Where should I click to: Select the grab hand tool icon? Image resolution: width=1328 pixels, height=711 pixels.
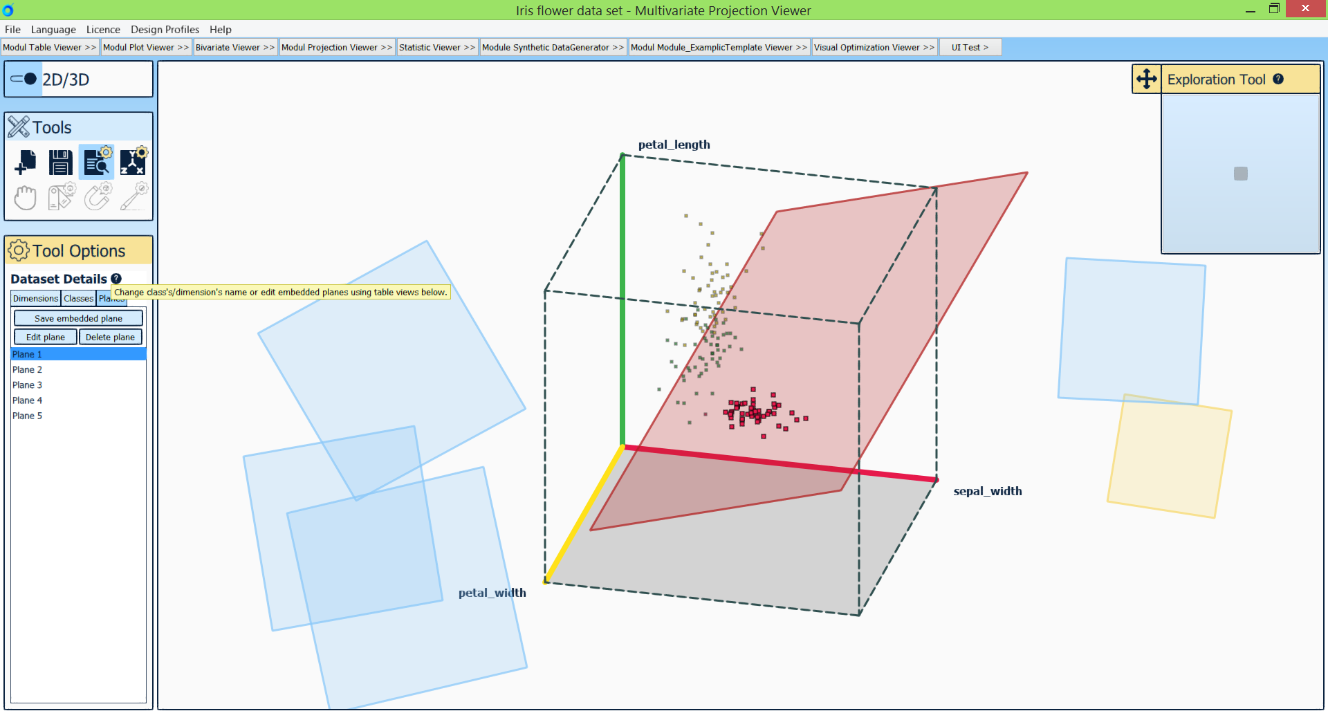(x=26, y=198)
